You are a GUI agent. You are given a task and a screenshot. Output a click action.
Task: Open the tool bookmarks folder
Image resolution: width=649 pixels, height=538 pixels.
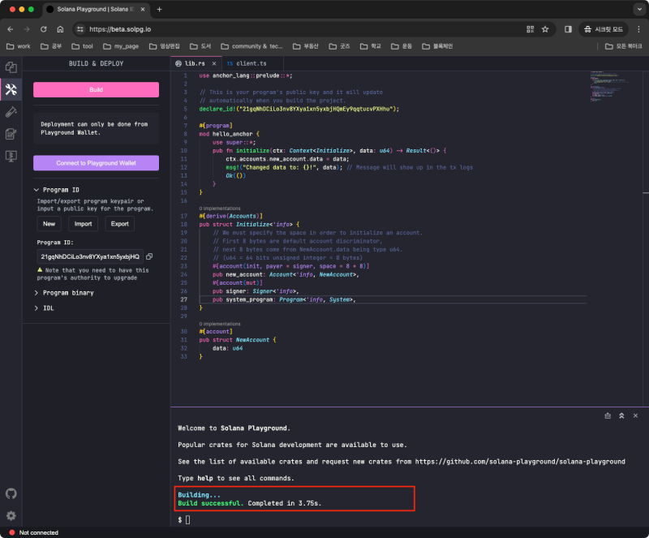(x=83, y=46)
